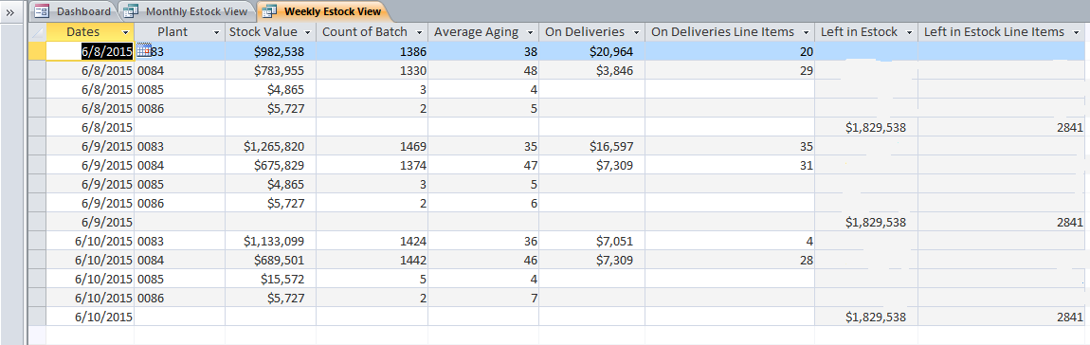
Task: Click the Dashboard tab form icon
Action: [42, 11]
